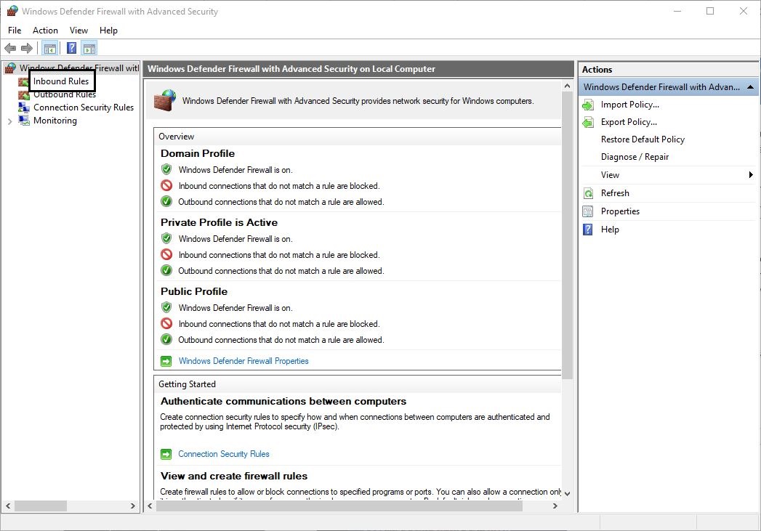The image size is (761, 531).
Task: Click the Export Policy icon in Actions
Action: [588, 122]
